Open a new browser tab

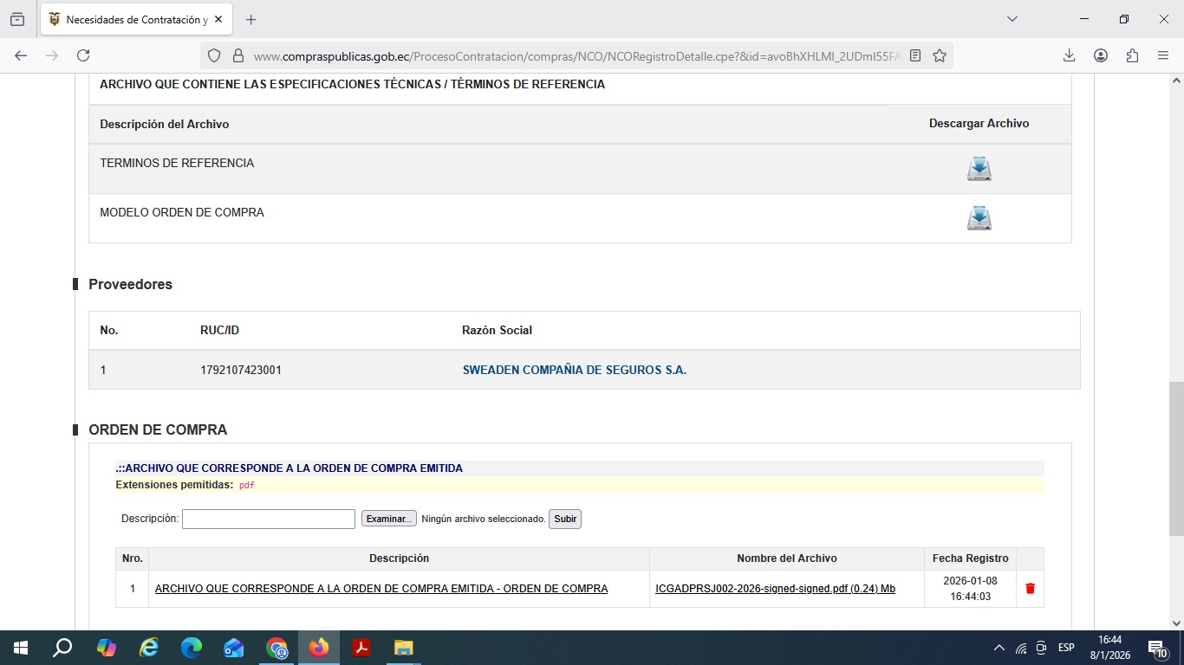251,19
